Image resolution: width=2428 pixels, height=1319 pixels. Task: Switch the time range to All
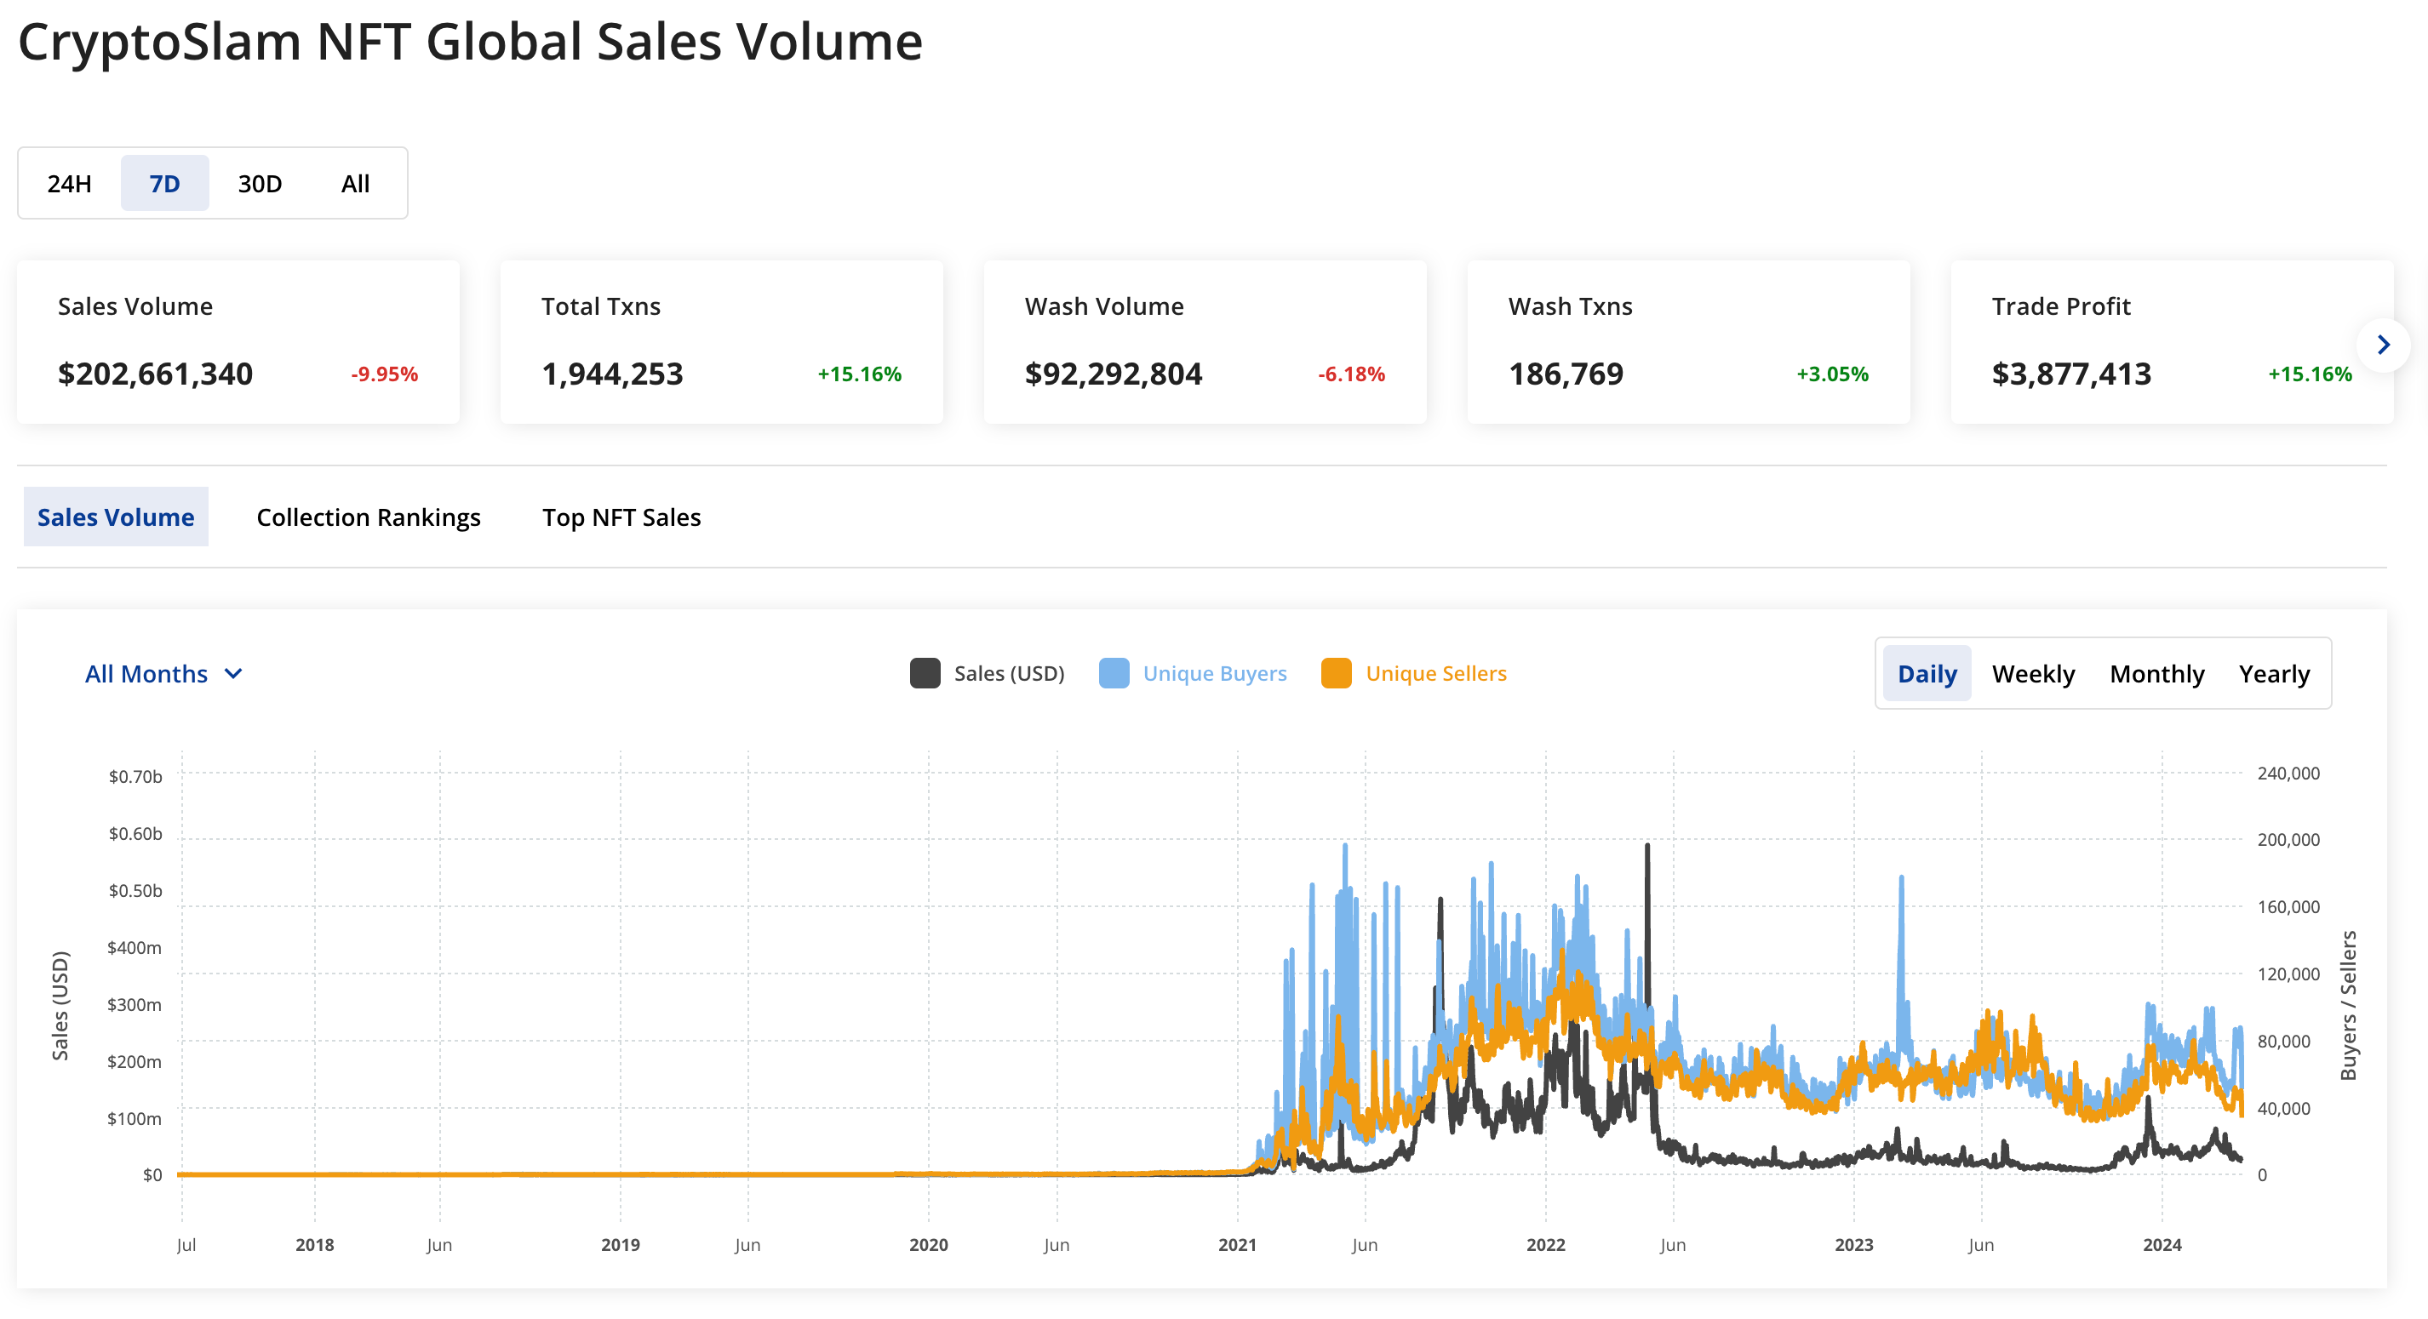355,184
